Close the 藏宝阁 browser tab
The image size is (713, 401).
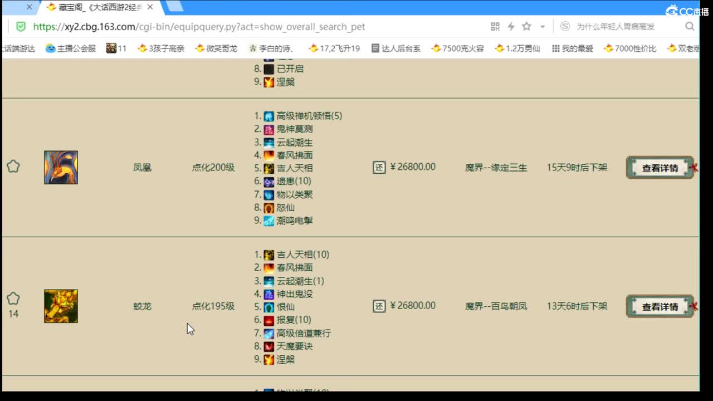(x=150, y=7)
